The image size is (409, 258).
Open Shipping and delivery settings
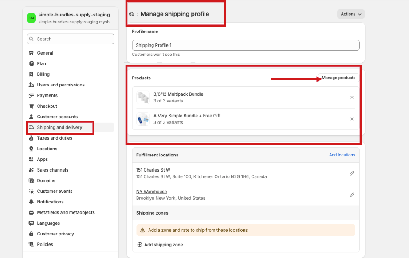(59, 128)
